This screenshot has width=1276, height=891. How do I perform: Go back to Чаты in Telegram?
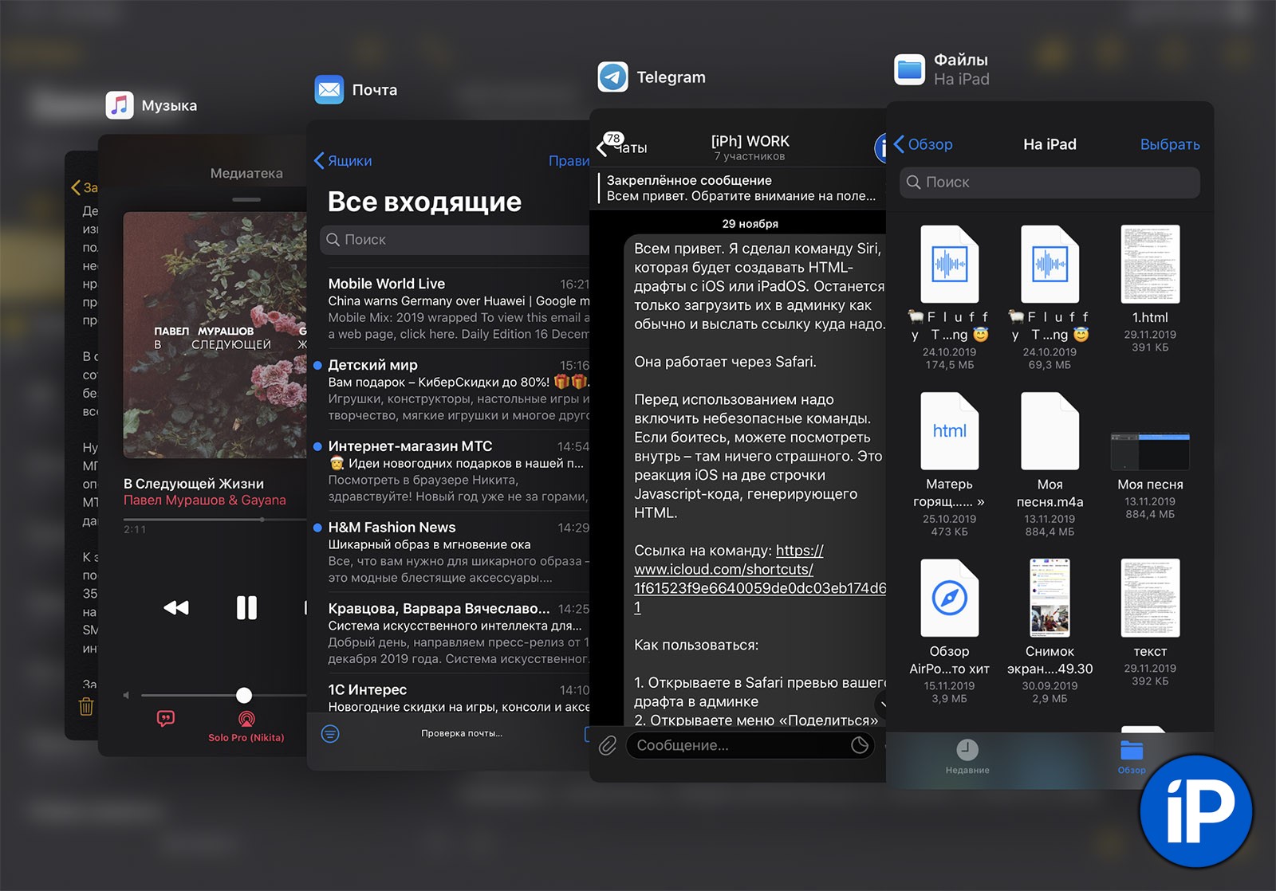coord(623,146)
